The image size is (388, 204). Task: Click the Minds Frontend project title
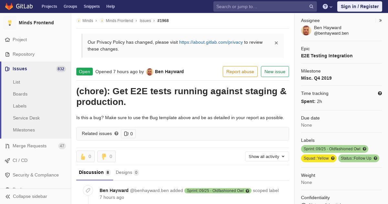point(36,23)
